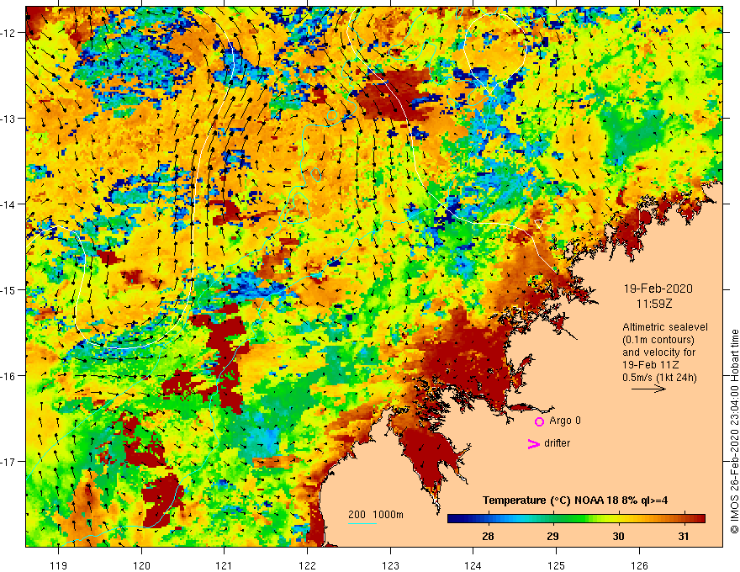
Task: Click the '19-Feb 11Z' caption line
Action: (x=650, y=365)
